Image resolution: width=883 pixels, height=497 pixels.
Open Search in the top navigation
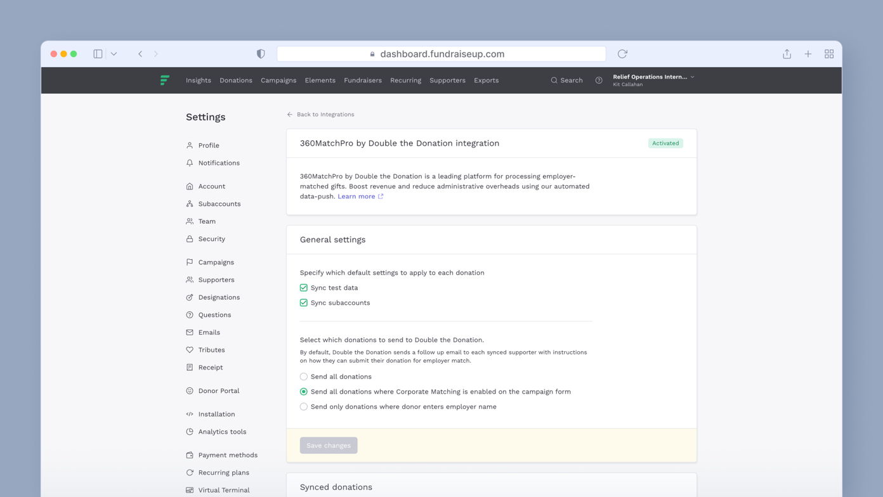[x=566, y=80]
